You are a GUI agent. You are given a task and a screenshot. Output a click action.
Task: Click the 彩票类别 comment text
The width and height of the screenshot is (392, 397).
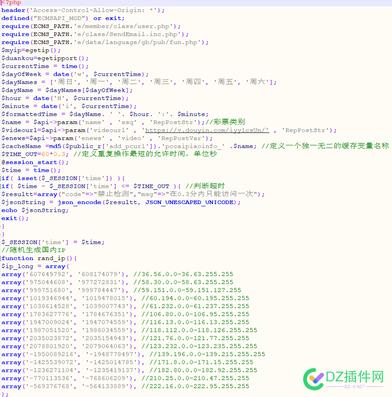coord(229,122)
